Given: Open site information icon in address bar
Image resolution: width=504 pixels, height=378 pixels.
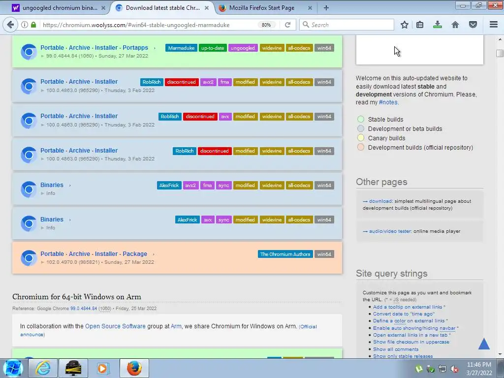Looking at the screenshot, I should (25, 25).
